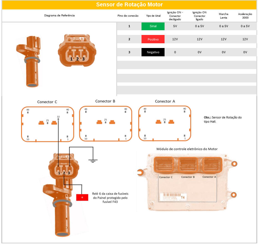The height and width of the screenshot is (245, 260).
Task: Click the red plus power supply box
Action: (82, 197)
